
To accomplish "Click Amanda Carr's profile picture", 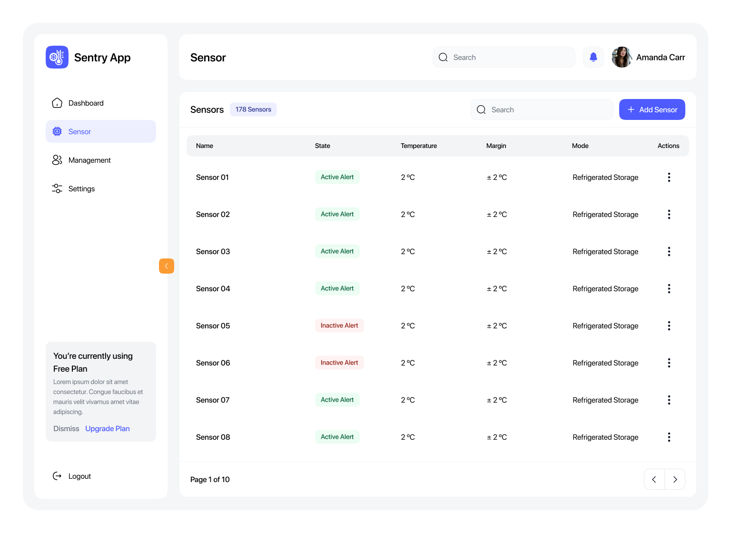I will (x=622, y=57).
